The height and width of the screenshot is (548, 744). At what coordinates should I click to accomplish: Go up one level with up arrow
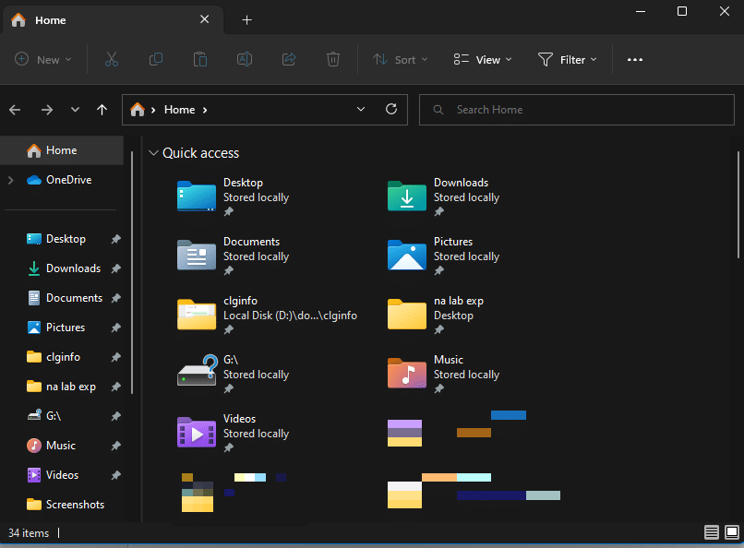[x=102, y=110]
